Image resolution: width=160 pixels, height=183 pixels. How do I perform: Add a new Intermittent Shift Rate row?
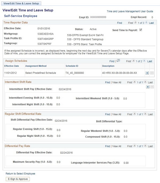148,87
